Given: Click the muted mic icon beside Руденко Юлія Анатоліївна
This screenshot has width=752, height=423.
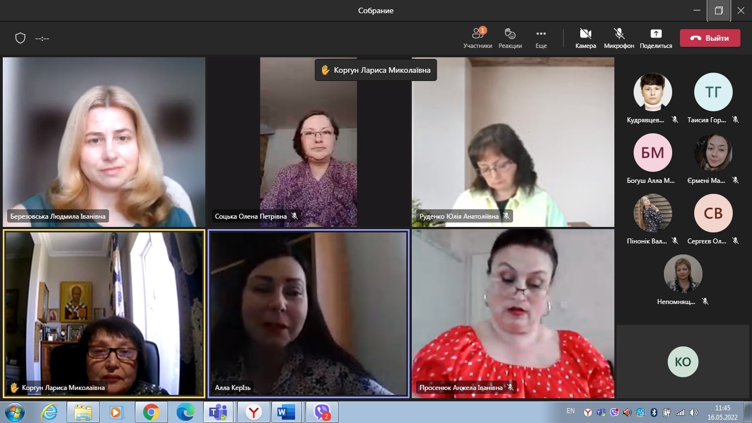Looking at the screenshot, I should [506, 216].
